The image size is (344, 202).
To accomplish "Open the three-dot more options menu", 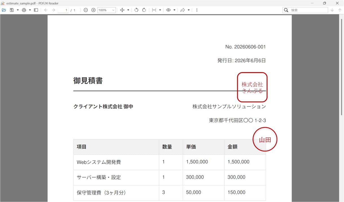I will point(197,10).
